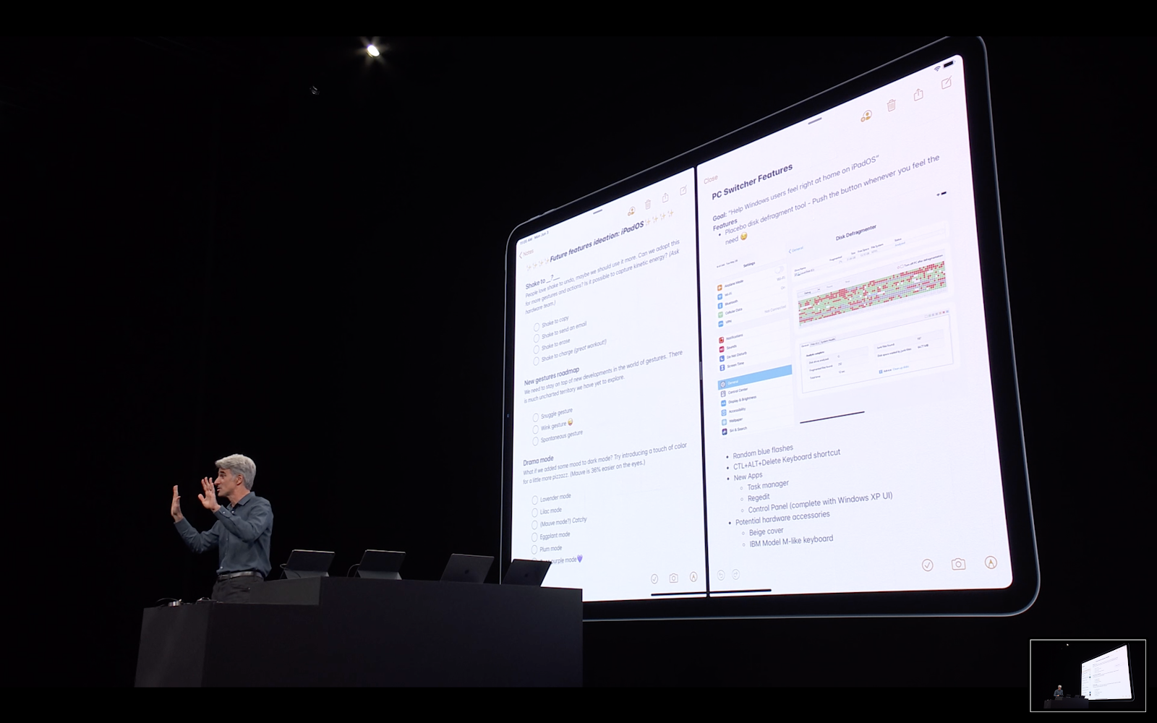Viewport: 1157px width, 723px height.
Task: Tap the 'Potential hardware accessories' bullet
Action: coord(782,518)
